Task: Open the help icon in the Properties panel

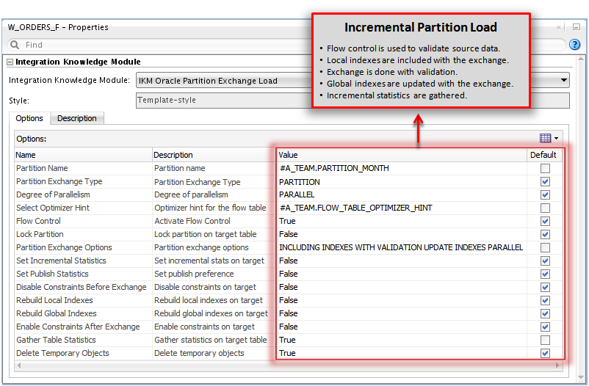Action: [x=575, y=45]
